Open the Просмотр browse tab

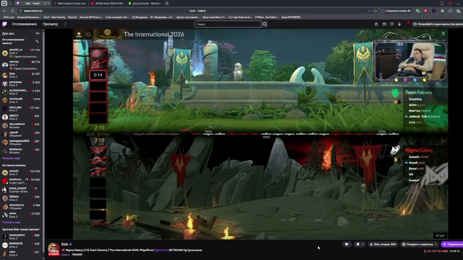click(x=50, y=24)
